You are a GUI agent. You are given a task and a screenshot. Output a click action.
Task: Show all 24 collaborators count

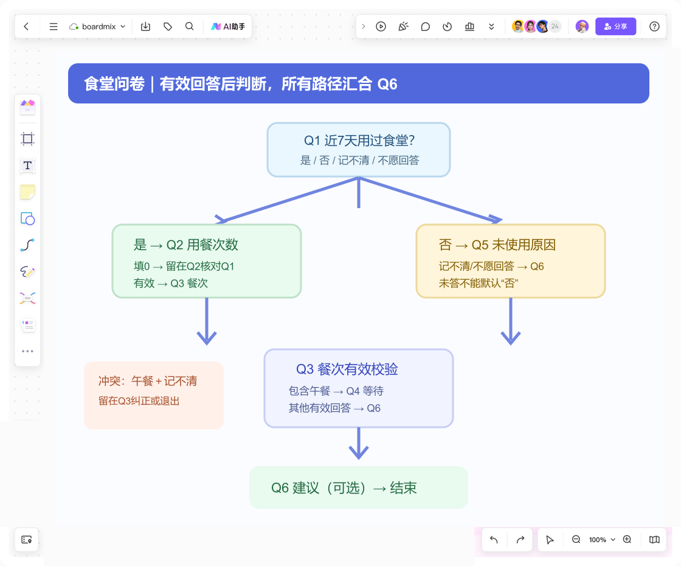(x=555, y=27)
